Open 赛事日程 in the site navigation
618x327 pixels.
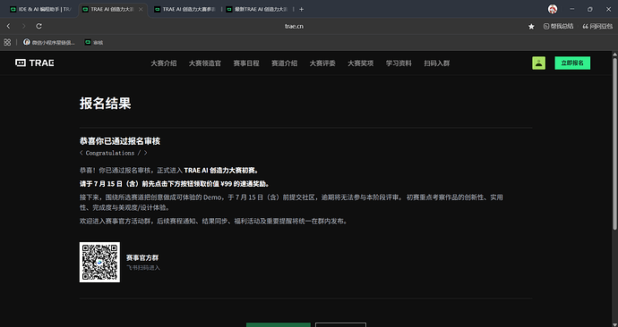pyautogui.click(x=246, y=63)
